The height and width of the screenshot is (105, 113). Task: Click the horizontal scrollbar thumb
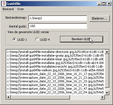click(x=40, y=97)
